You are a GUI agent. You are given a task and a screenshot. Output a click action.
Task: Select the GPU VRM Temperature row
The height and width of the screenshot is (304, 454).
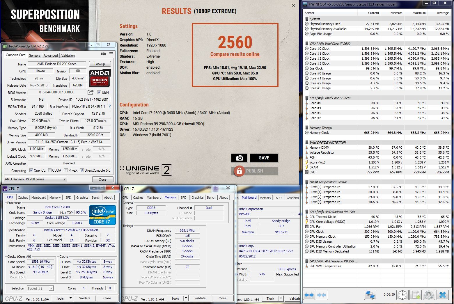[x=377, y=266]
